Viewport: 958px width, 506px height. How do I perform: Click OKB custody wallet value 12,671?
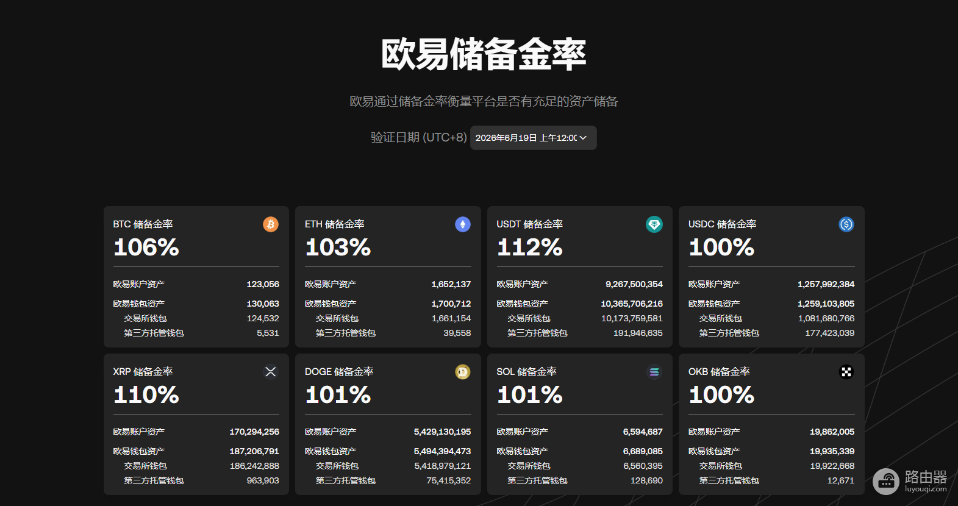(841, 480)
